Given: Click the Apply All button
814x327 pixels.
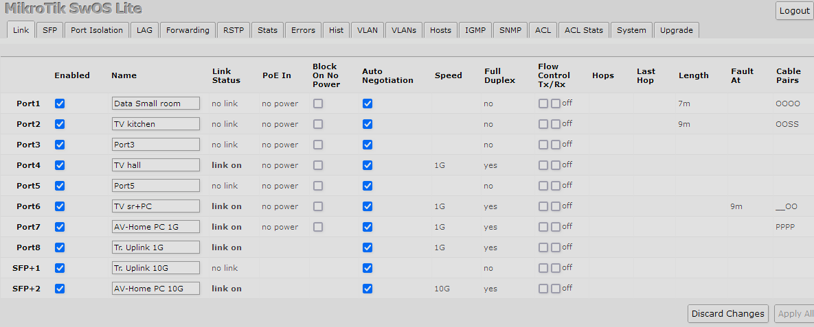Looking at the screenshot, I should point(793,313).
